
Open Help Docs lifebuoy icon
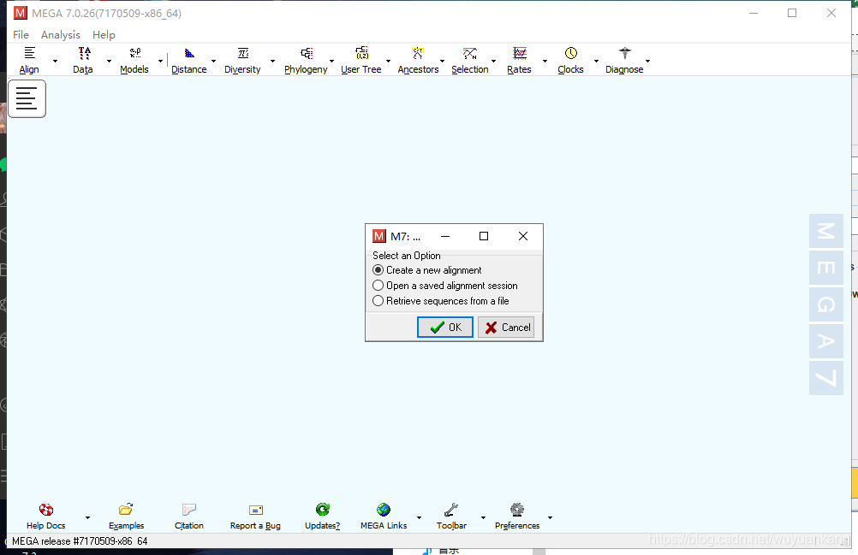point(46,510)
